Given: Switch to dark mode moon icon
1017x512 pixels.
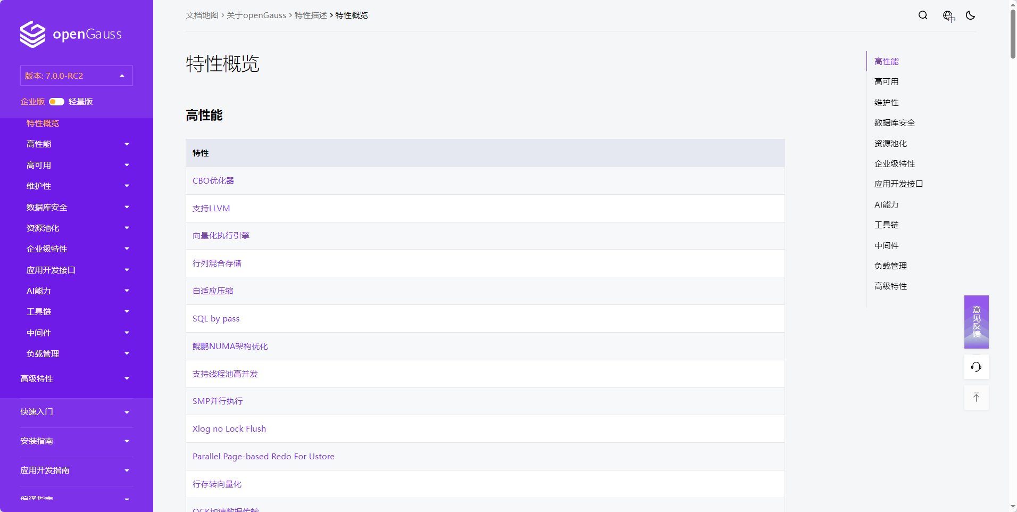Looking at the screenshot, I should pos(971,15).
